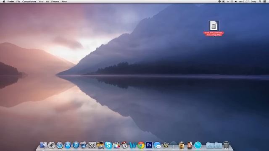Open Spotlight search magnifier
The height and width of the screenshot is (151, 269).
click(x=260, y=1)
